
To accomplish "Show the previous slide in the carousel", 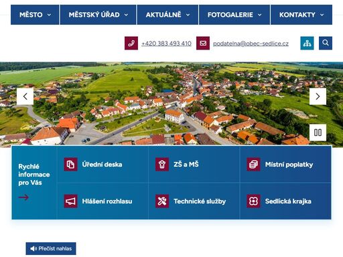I will click(x=25, y=96).
